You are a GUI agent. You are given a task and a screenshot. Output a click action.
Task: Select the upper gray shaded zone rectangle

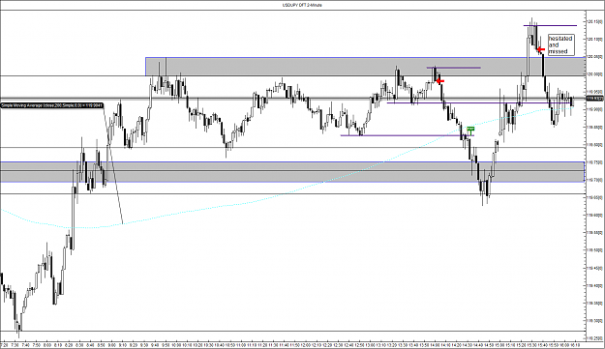[x=365, y=67]
